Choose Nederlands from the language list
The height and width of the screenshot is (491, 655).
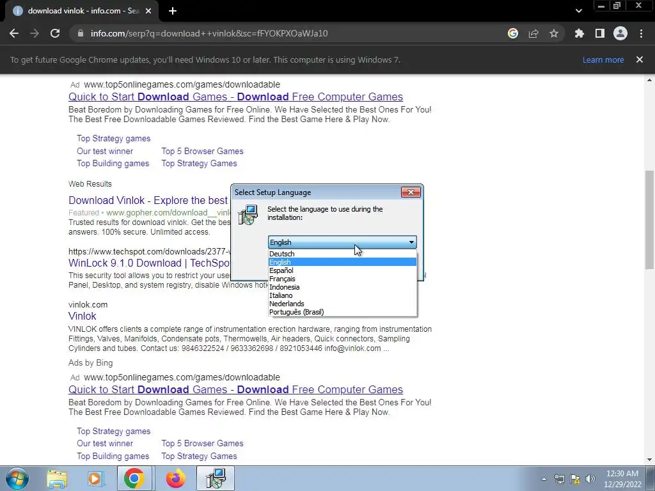(342, 304)
